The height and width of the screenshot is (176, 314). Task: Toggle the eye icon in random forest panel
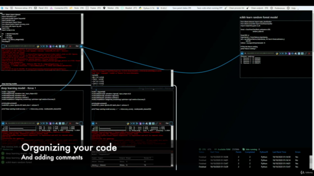(292, 53)
